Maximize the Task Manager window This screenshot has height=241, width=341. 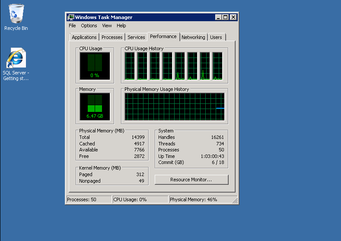[x=226, y=17]
